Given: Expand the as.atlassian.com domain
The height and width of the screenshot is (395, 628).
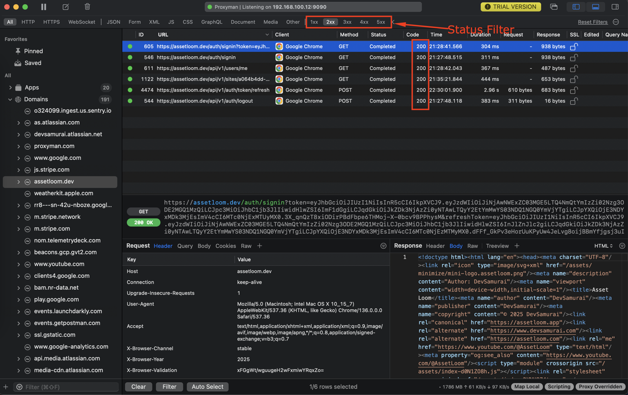Looking at the screenshot, I should [x=19, y=123].
